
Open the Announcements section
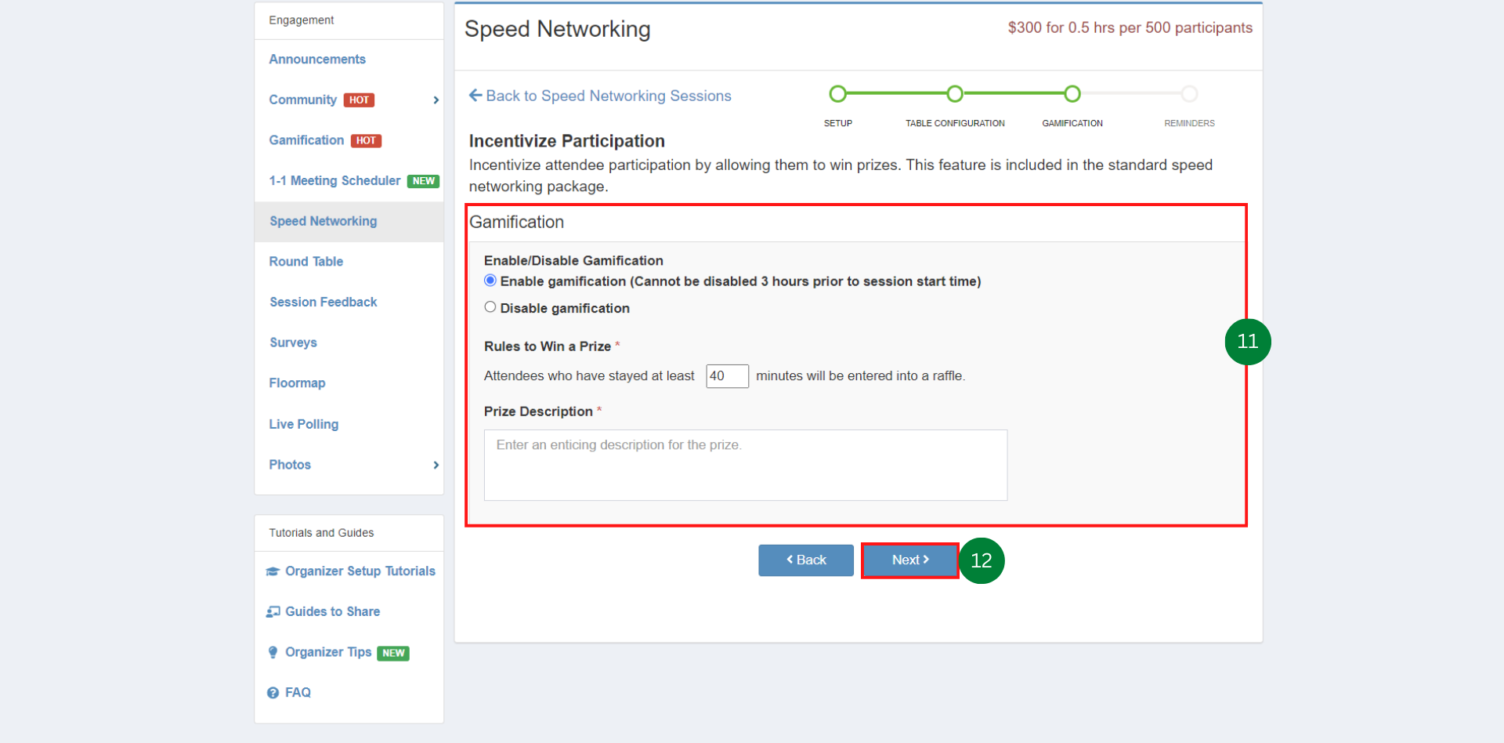pos(316,59)
